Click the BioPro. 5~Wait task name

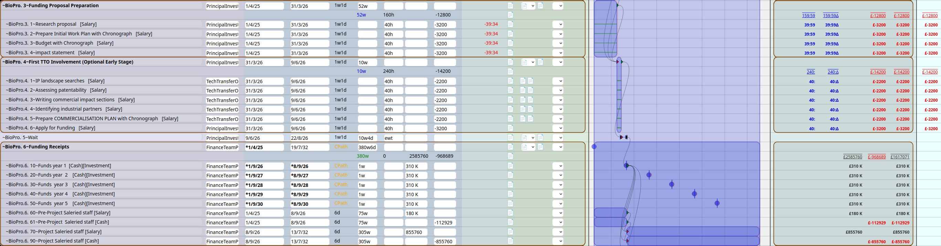[x=20, y=137]
